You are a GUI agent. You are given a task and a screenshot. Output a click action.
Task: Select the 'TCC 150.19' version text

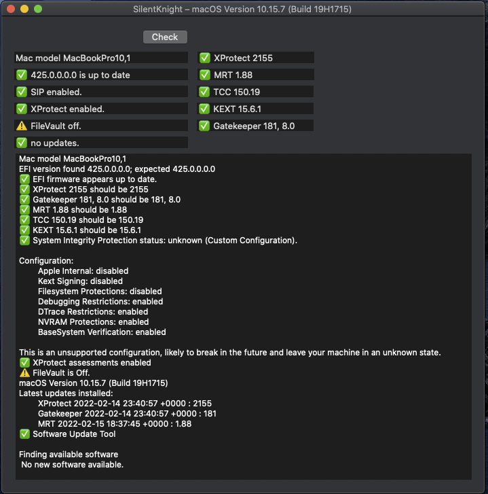click(x=237, y=92)
